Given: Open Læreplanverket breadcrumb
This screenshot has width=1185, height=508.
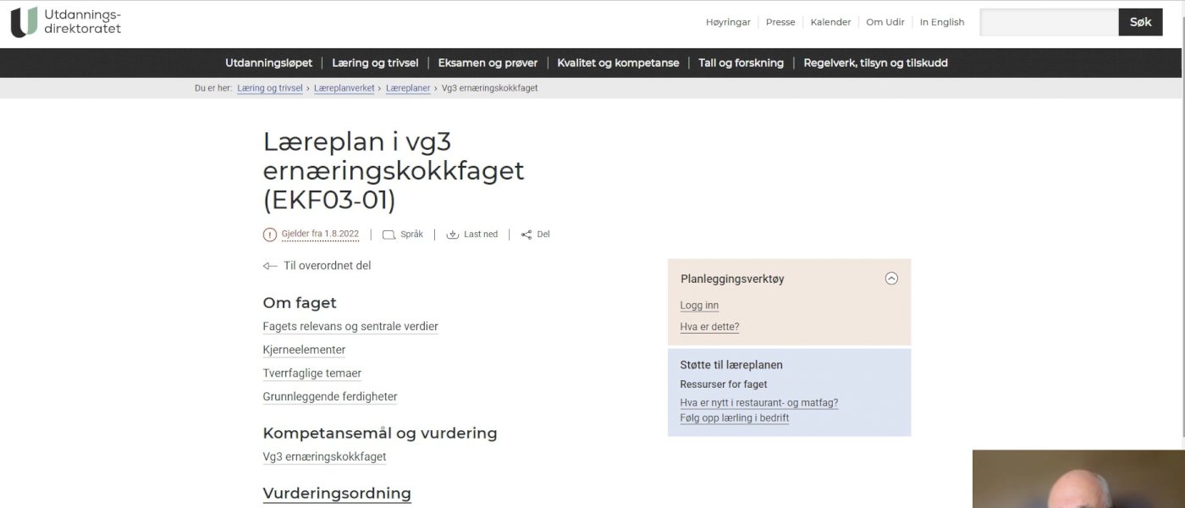Looking at the screenshot, I should 344,88.
